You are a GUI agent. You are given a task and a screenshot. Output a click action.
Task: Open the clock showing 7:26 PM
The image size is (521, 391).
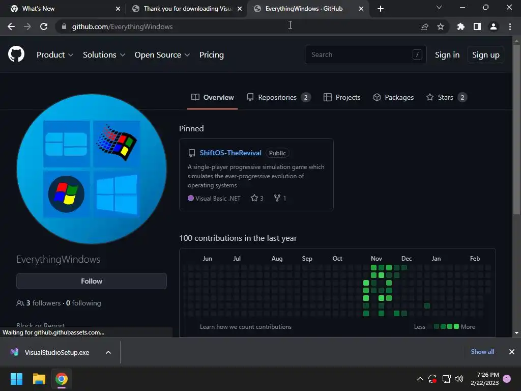tap(485, 379)
